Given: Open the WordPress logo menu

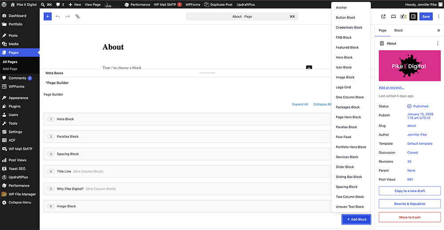Looking at the screenshot, I should [4, 4].
